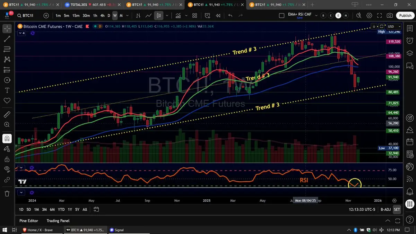Create an alert with clock icon
Image resolution: width=416 pixels, height=234 pixels.
pos(208,16)
